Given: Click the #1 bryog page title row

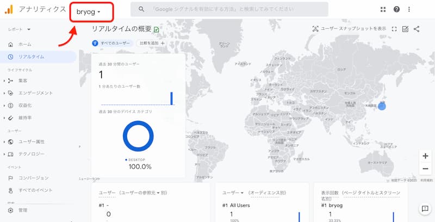Looking at the screenshot, I should (332, 206).
